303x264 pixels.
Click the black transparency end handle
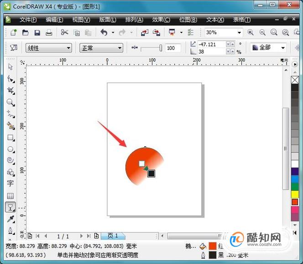151,173
